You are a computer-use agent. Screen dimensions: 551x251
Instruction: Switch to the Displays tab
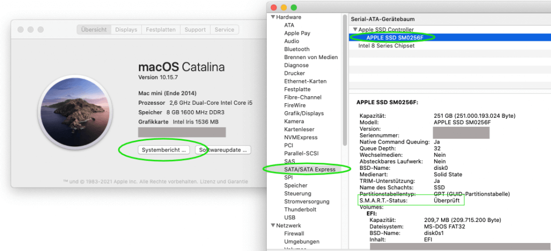point(126,30)
